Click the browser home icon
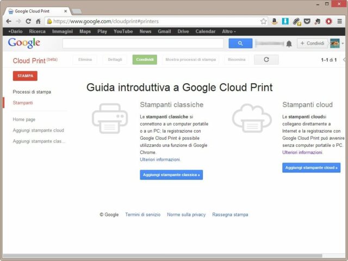 [38, 21]
